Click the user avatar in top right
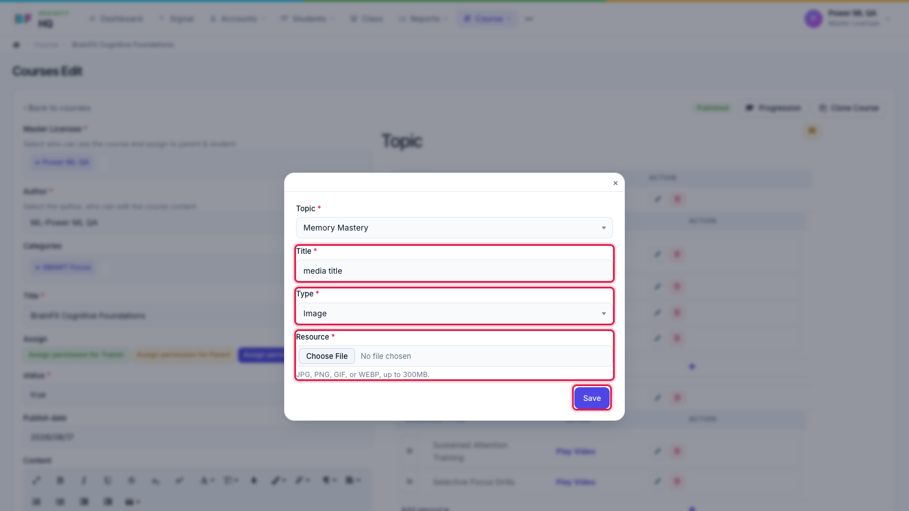This screenshot has width=909, height=511. pyautogui.click(x=813, y=19)
